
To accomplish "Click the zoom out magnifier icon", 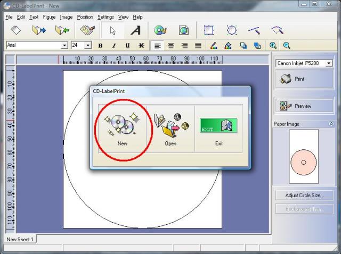I will coord(287,46).
